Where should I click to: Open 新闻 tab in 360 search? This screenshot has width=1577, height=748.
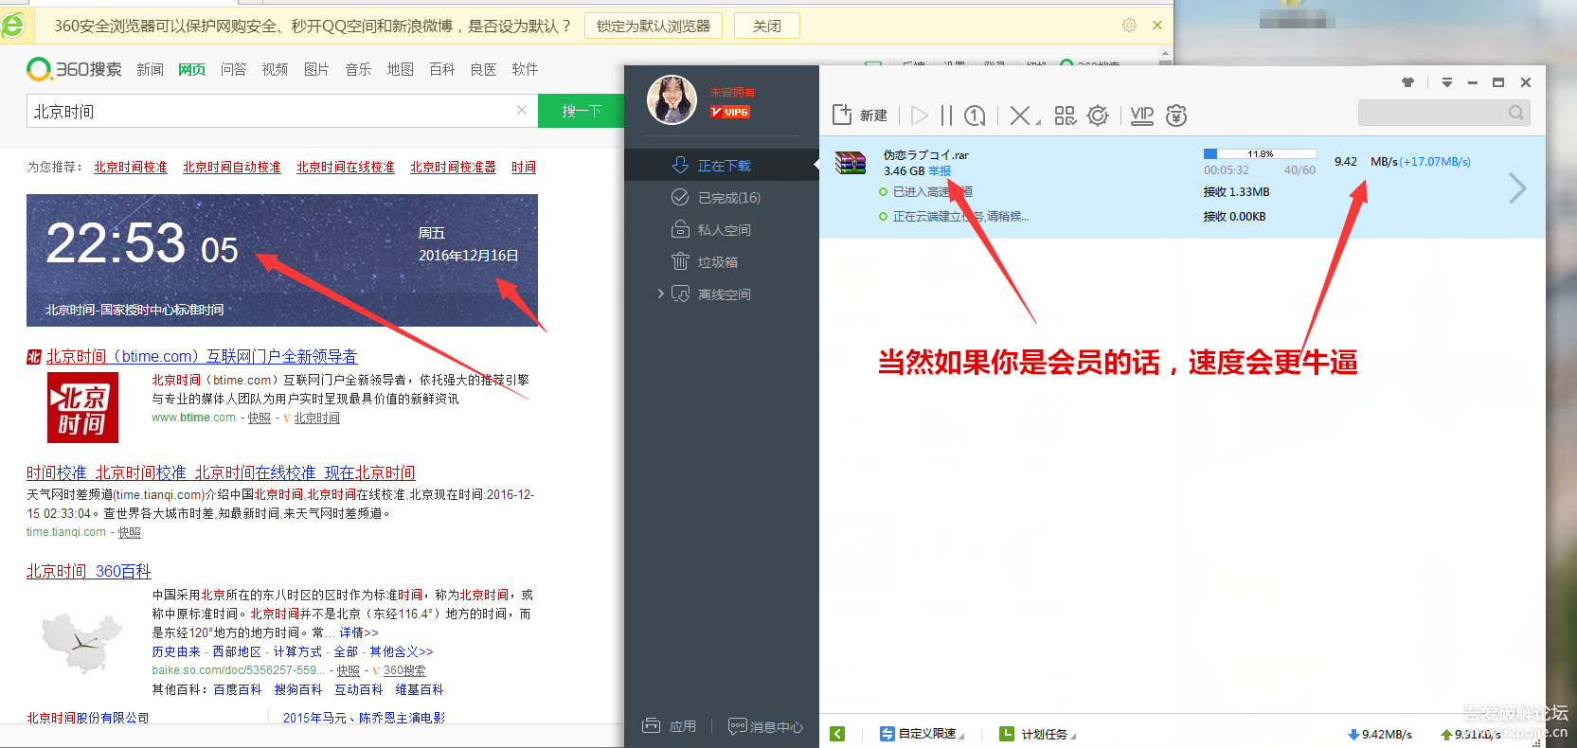coord(150,69)
